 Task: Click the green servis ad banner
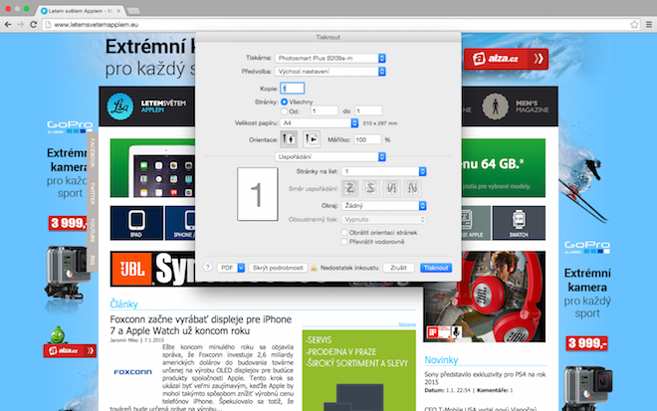pyautogui.click(x=358, y=370)
